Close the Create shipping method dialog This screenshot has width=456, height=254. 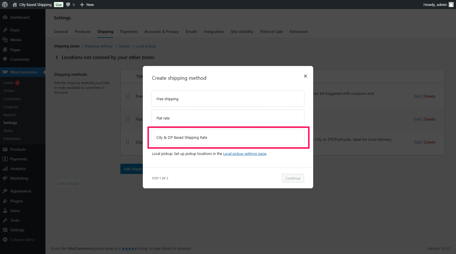click(x=306, y=76)
